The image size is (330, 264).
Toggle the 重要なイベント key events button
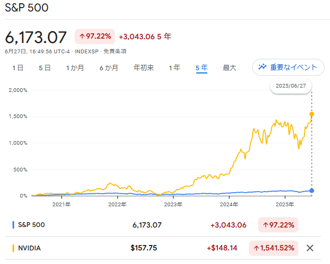[288, 67]
